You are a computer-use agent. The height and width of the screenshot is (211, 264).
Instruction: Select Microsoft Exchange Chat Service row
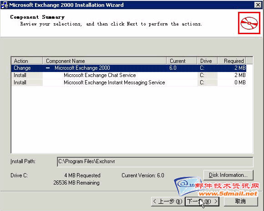tap(129, 75)
